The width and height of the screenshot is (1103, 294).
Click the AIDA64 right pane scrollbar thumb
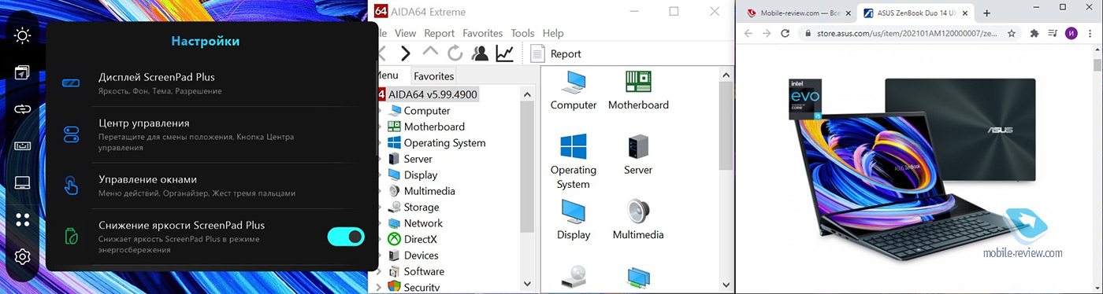click(726, 125)
